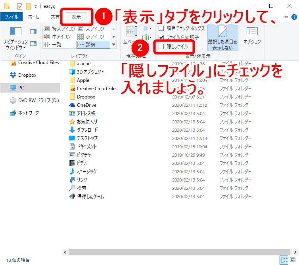
Task: Open the blue help icon
Action: click(x=294, y=17)
